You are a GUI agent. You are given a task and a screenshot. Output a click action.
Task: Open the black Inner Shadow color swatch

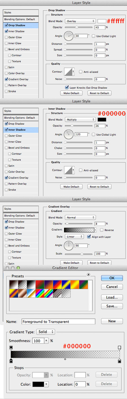pos(102,120)
